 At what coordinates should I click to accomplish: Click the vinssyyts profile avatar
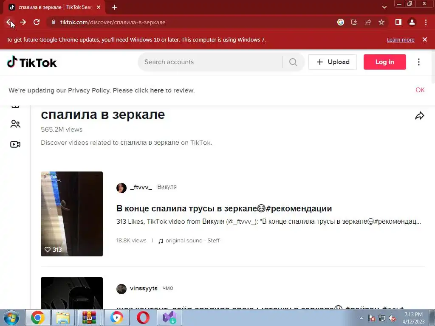[121, 289]
